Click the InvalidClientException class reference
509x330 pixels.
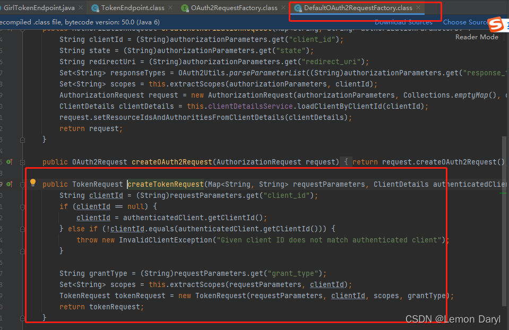point(166,240)
